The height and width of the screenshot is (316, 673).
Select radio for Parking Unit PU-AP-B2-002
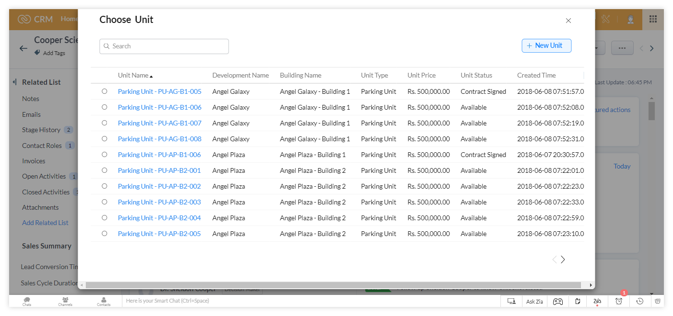tap(104, 186)
